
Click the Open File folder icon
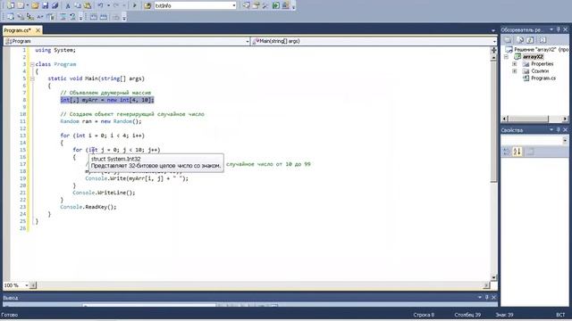click(35, 5)
